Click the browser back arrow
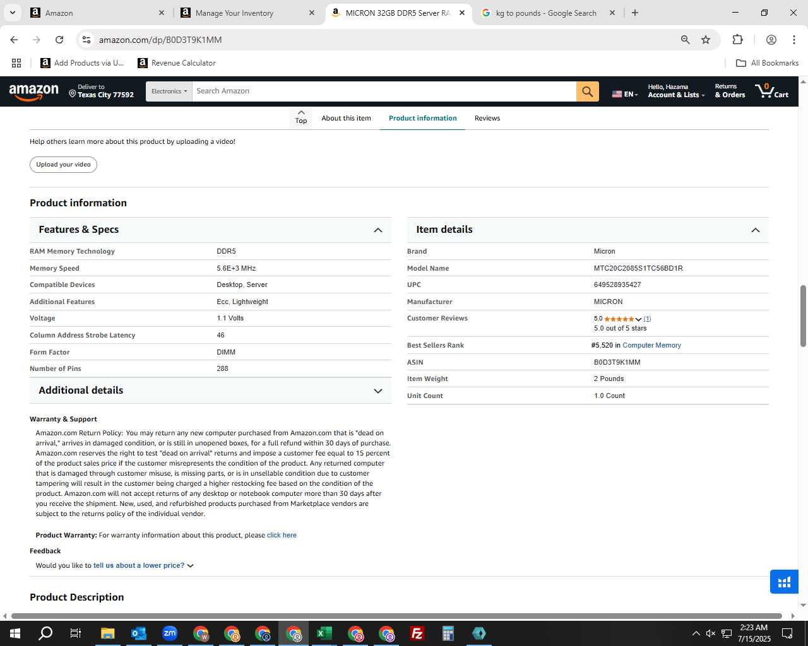Screen dimensions: 808x646 (x=14, y=40)
